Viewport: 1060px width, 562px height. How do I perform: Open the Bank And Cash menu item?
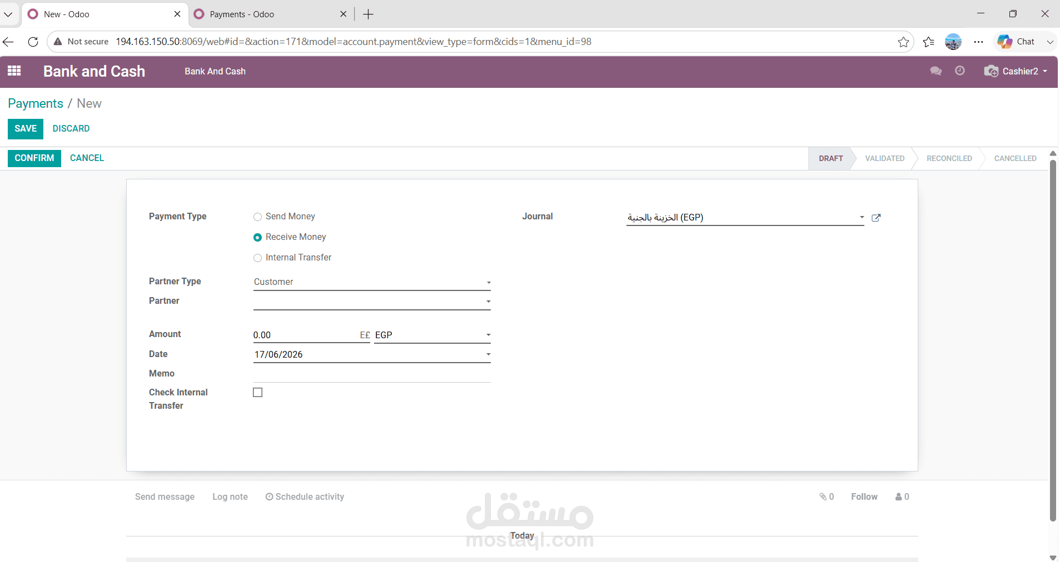point(215,71)
